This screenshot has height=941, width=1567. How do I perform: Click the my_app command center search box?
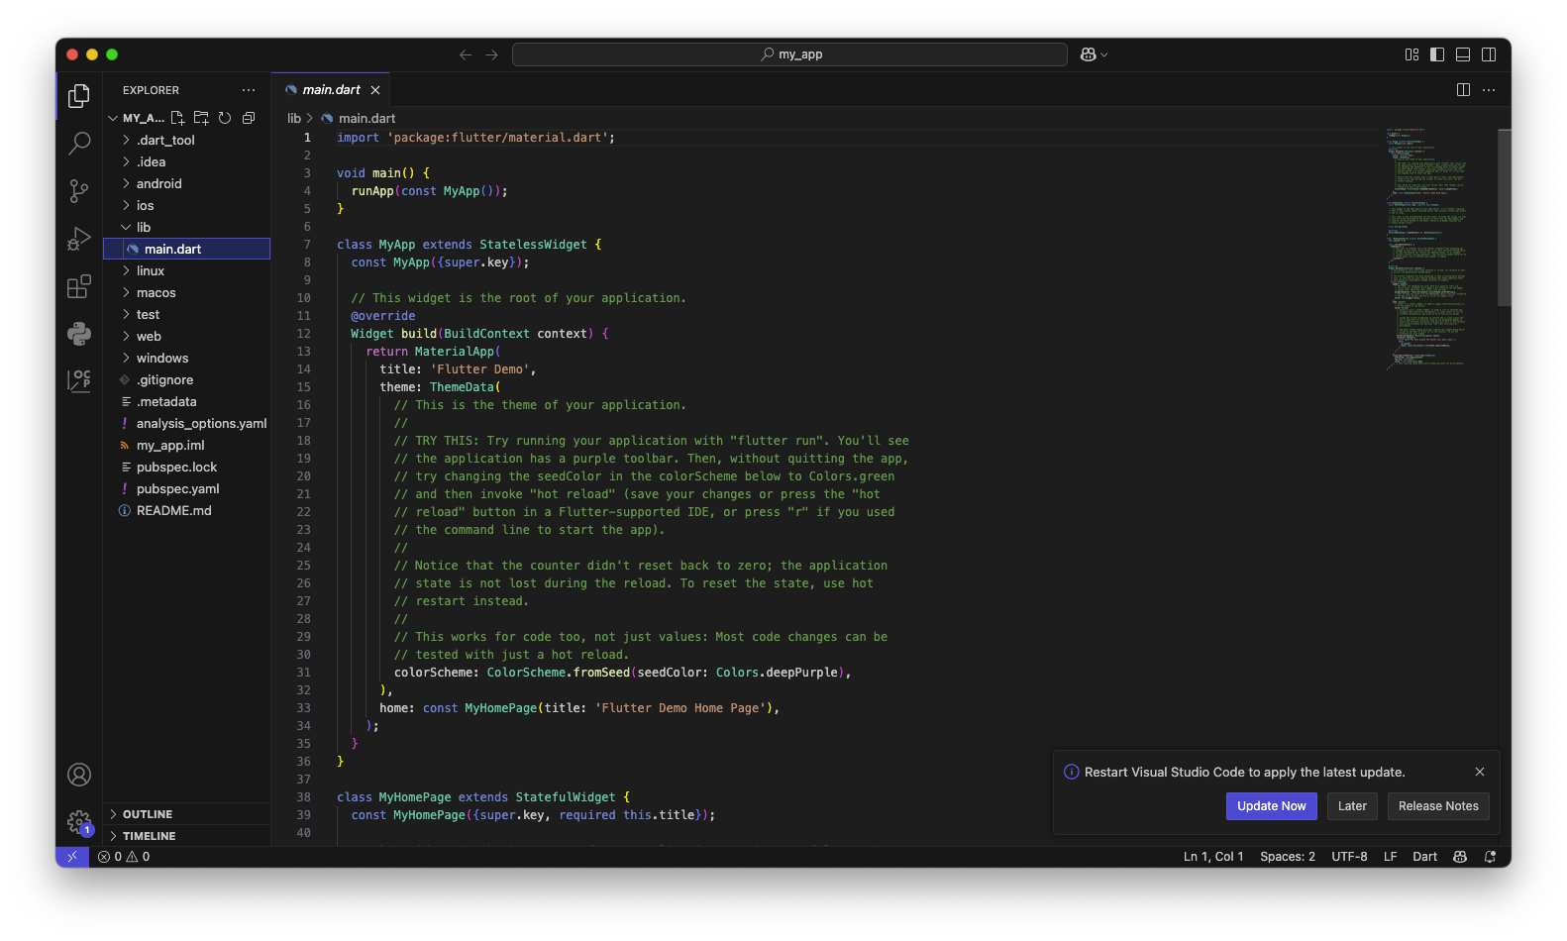[789, 54]
